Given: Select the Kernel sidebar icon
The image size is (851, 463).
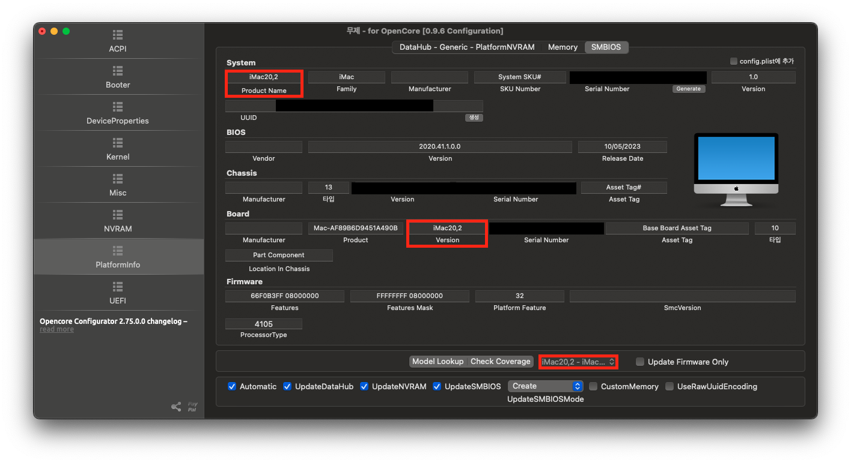Looking at the screenshot, I should (118, 143).
